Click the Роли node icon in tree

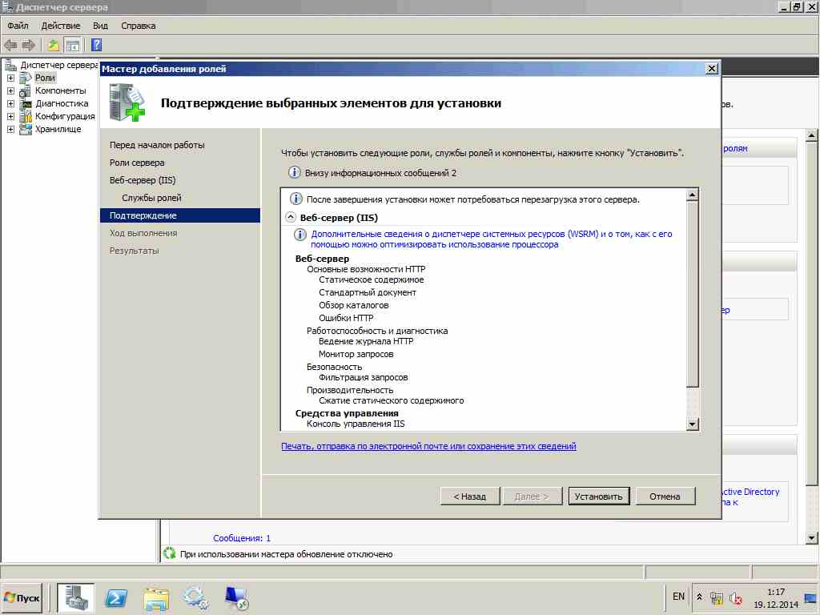[x=26, y=78]
